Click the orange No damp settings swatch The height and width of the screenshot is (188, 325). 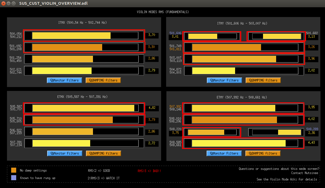point(13,170)
